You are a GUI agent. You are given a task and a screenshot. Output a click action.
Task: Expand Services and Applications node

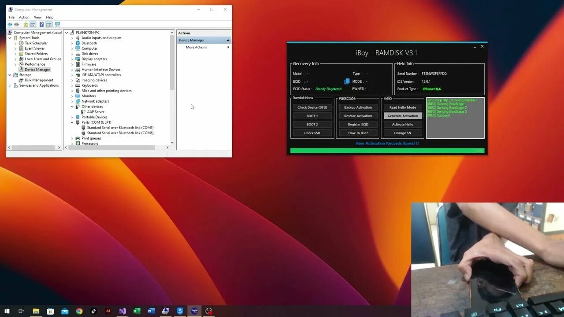click(x=10, y=85)
